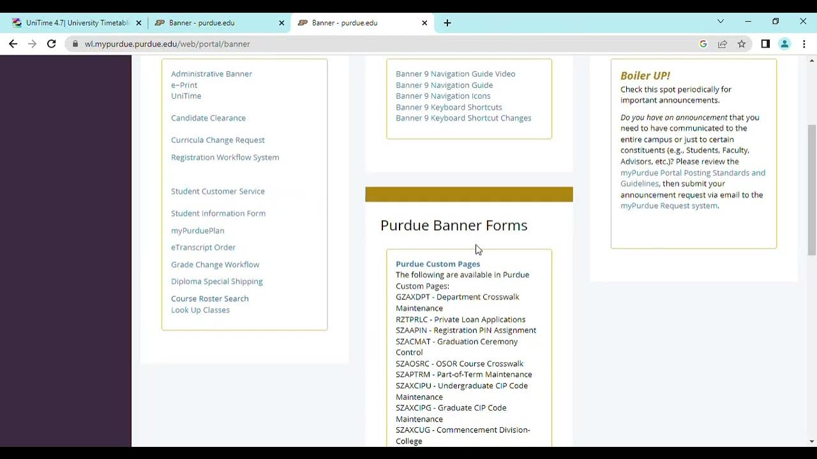This screenshot has height=459, width=817.
Task: Select RZTPRLC - Private Loan Applications text
Action: point(460,319)
